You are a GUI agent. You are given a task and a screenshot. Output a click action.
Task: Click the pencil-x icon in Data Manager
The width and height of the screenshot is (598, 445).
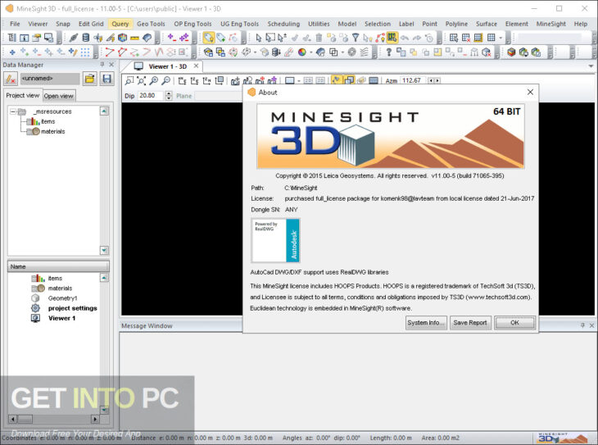pyautogui.click(x=11, y=79)
